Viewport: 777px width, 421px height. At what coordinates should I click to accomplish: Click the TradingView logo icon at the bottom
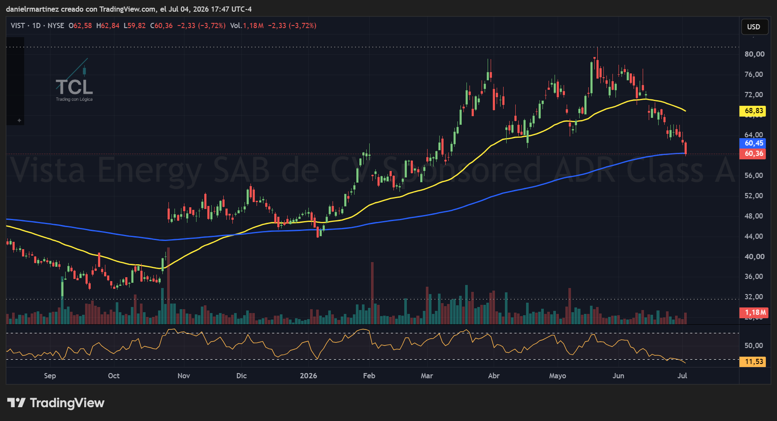(x=17, y=403)
